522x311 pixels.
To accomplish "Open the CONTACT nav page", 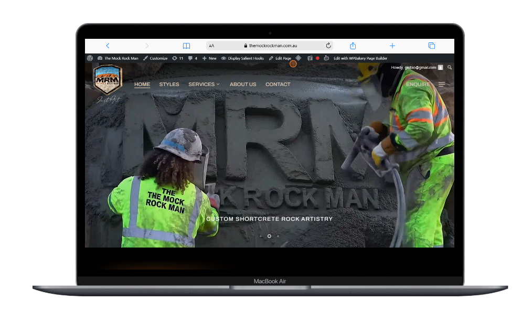I will click(278, 84).
